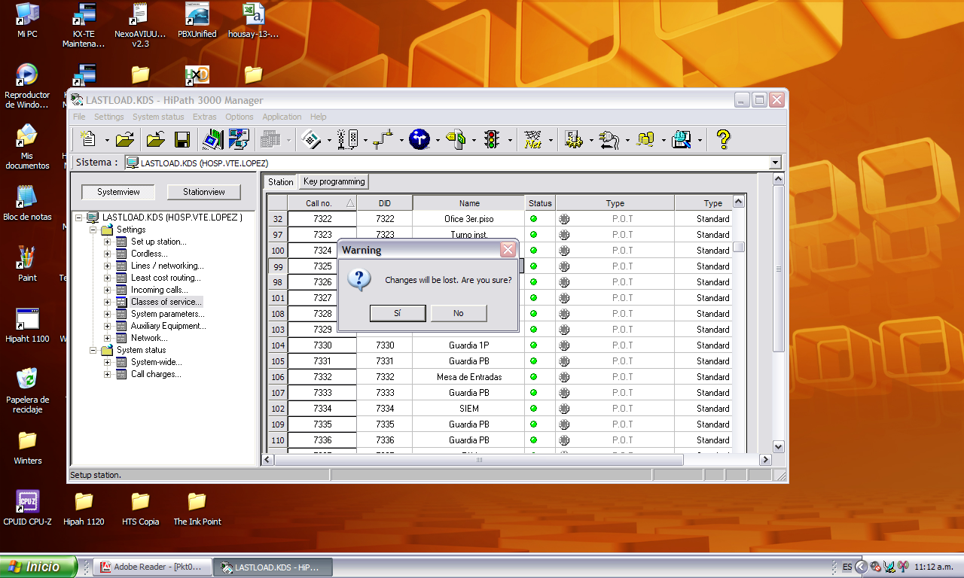Open PBXUnified desktop shortcut
The image size is (964, 578).
click(197, 20)
